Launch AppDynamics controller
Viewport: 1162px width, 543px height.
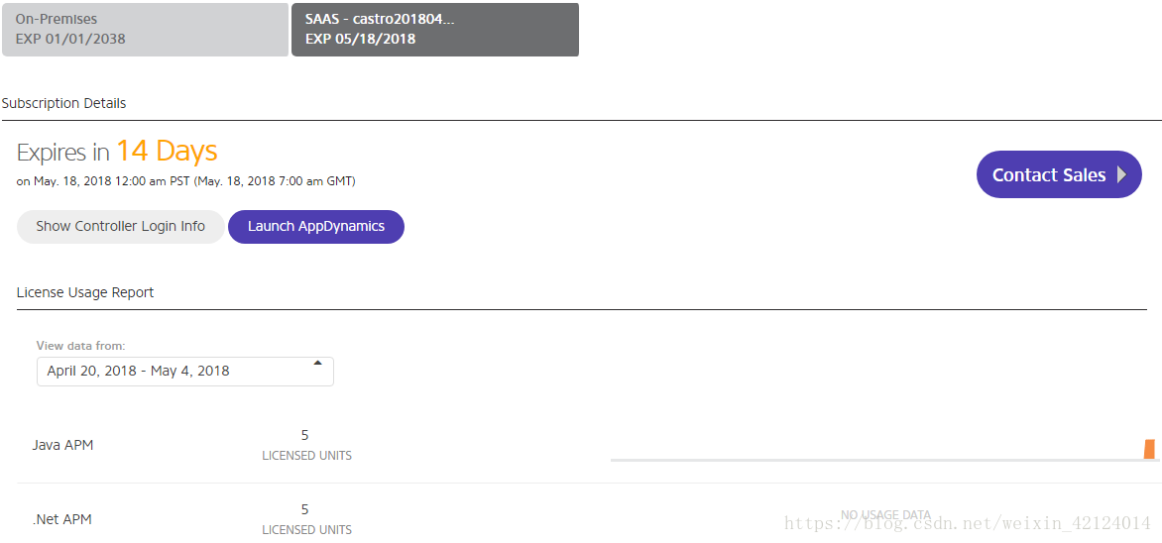[315, 226]
